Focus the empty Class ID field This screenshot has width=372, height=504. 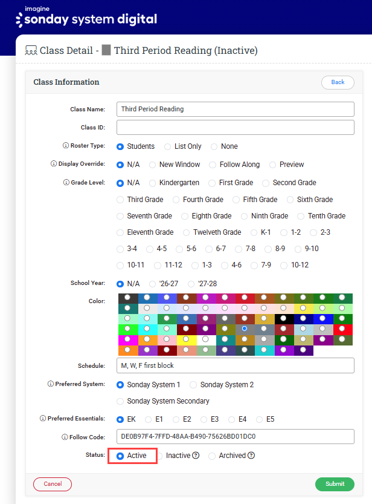(236, 127)
